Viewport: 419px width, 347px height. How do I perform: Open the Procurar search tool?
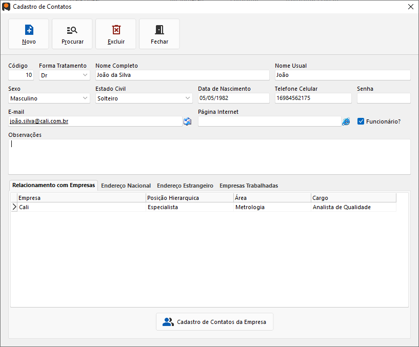(x=72, y=30)
